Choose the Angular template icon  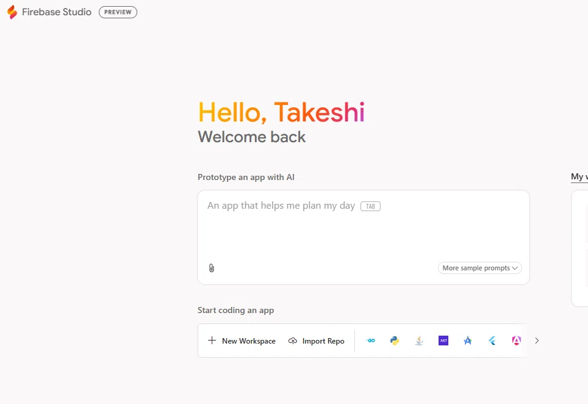point(517,341)
